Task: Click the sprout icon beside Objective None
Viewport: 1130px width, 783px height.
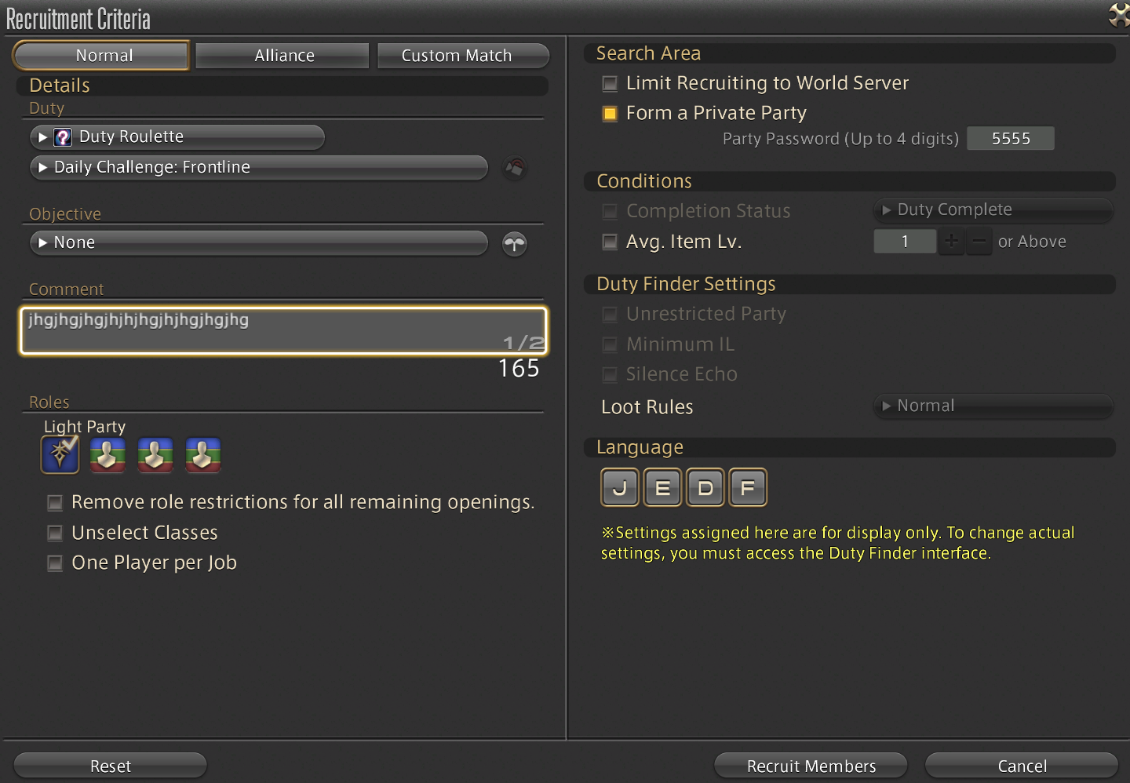Action: (515, 244)
